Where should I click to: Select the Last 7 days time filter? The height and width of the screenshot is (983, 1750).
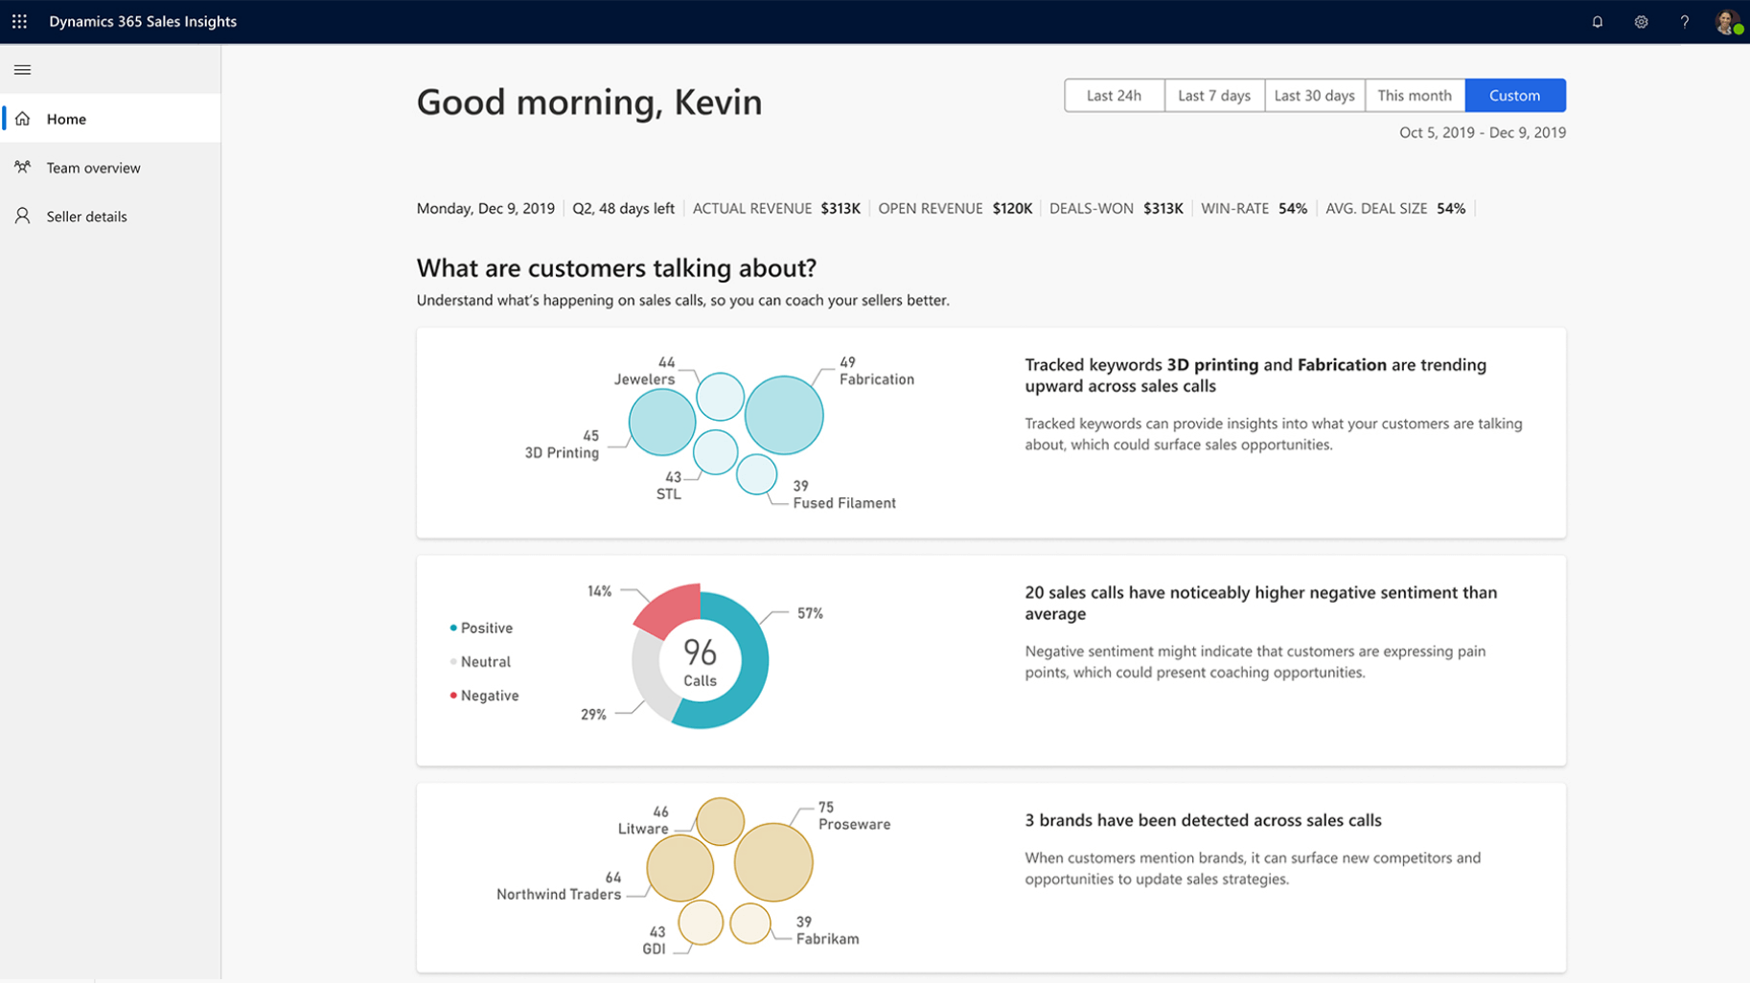click(x=1213, y=95)
